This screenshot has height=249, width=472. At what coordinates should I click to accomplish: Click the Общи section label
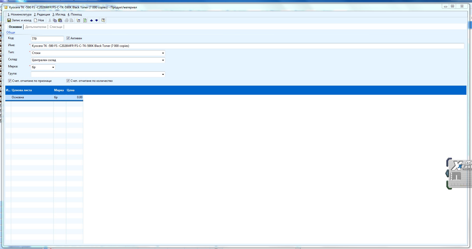pyautogui.click(x=11, y=32)
